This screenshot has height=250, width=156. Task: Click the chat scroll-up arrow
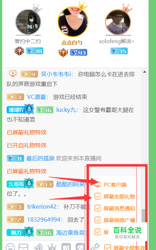[x=144, y=72]
